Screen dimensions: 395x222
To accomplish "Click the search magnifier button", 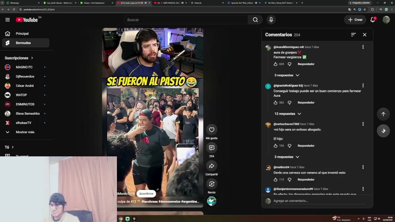I will click(255, 20).
